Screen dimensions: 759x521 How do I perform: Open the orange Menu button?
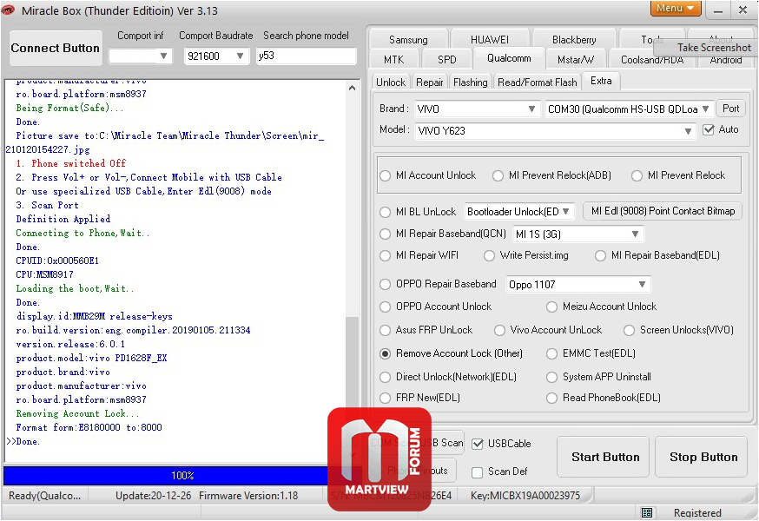(676, 8)
